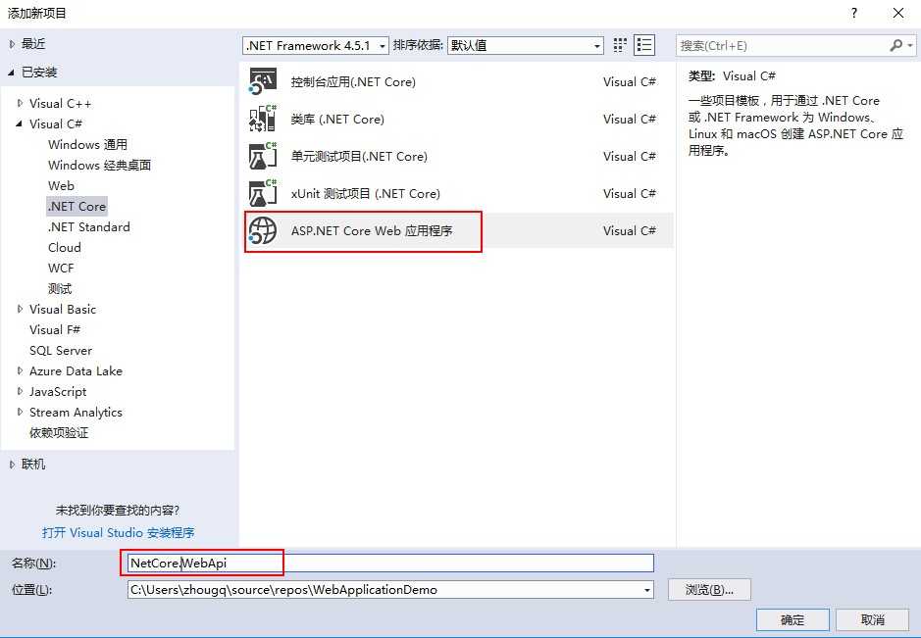Screen dimensions: 921x638
Task: Expand the JavaScript node
Action: (20, 391)
